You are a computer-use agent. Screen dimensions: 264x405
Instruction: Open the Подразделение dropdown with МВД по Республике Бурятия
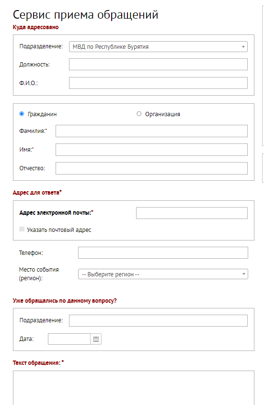(158, 47)
